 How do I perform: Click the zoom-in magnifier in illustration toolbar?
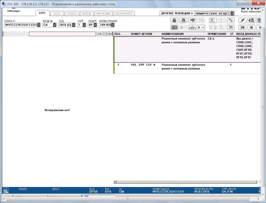(x=6, y=34)
